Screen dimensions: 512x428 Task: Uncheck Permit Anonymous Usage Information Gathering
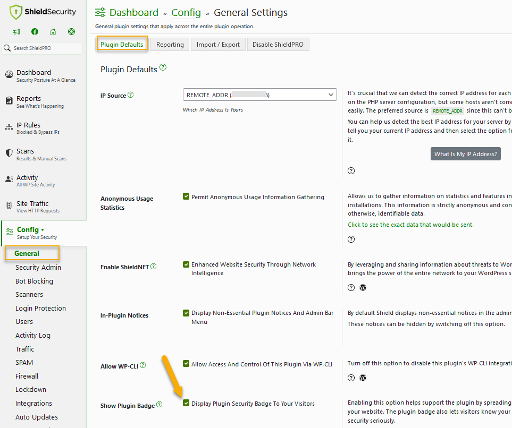click(186, 196)
